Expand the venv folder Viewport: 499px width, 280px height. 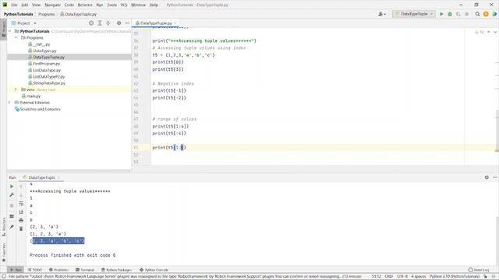(x=16, y=89)
